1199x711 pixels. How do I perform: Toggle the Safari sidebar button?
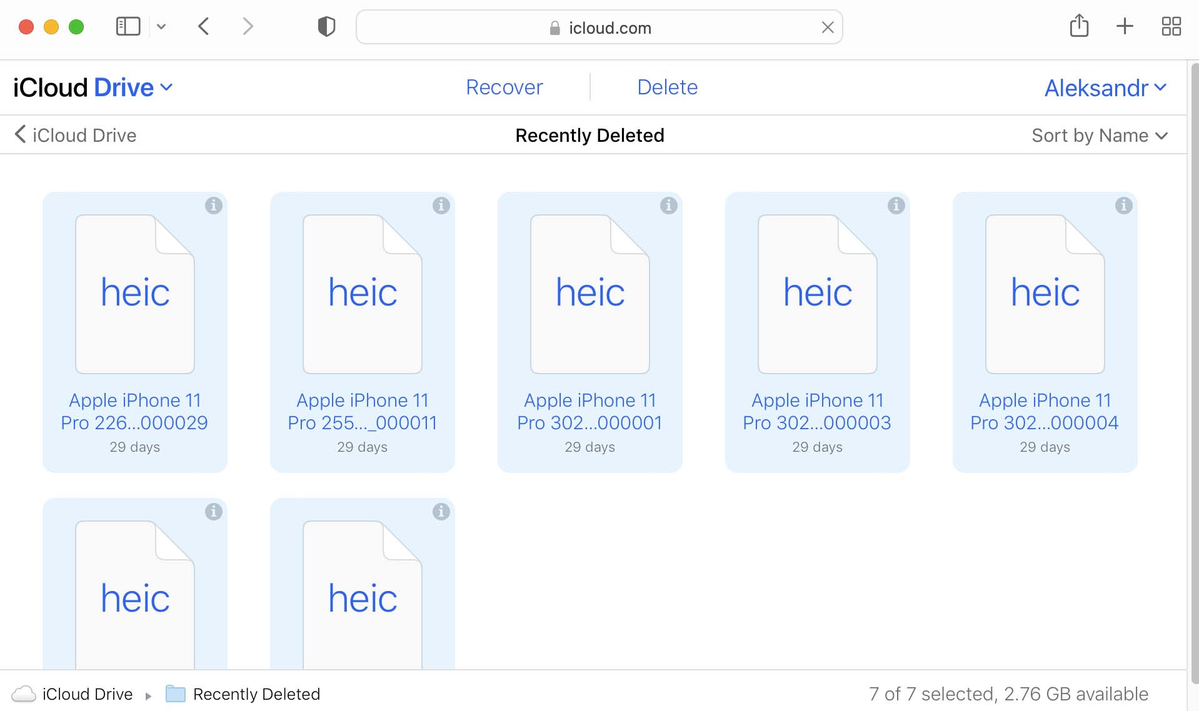pyautogui.click(x=128, y=27)
